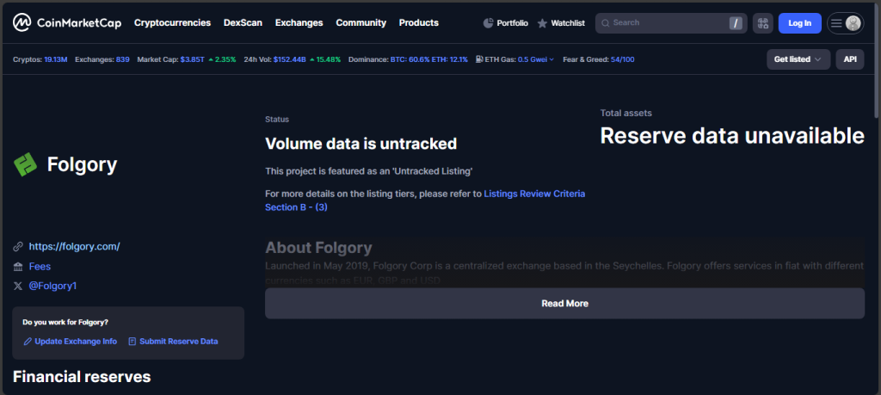This screenshot has width=881, height=395.
Task: Click the Fees bank icon
Action: click(x=18, y=267)
